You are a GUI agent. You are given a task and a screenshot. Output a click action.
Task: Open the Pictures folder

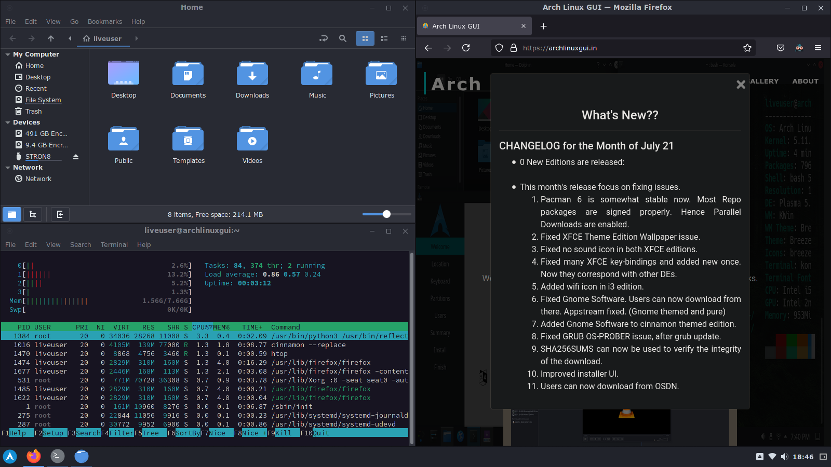click(382, 79)
